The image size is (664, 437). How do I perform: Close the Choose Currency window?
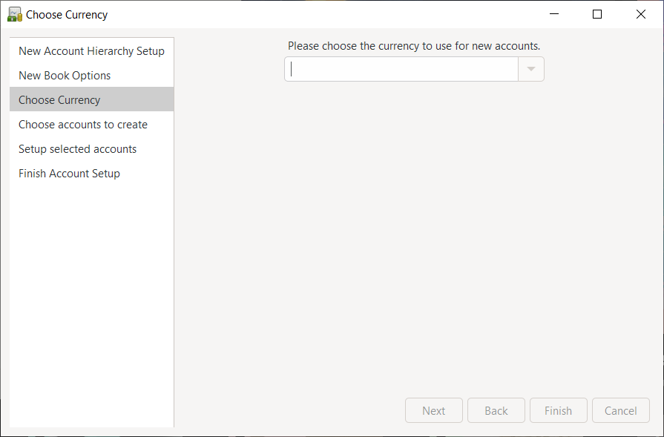point(641,14)
